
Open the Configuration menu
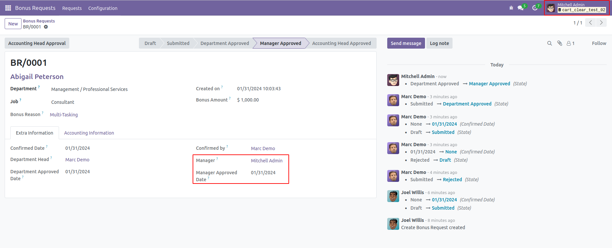coord(103,8)
